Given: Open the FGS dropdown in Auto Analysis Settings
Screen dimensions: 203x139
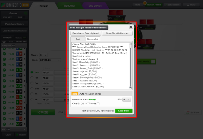Looking at the screenshot, I should (x=127, y=100).
